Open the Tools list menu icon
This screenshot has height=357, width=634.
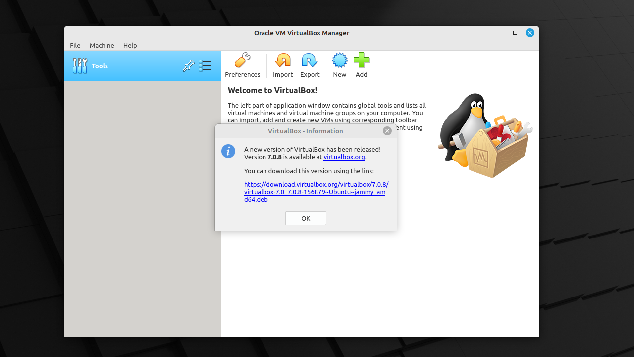tap(205, 66)
